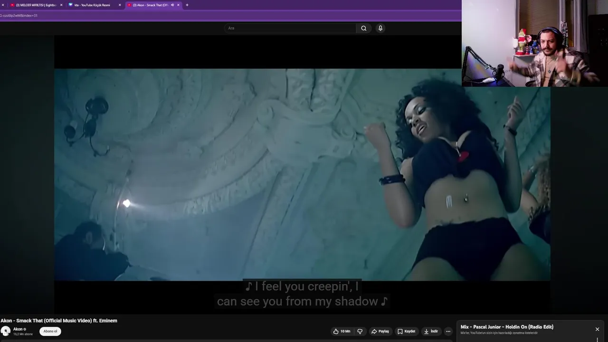Screen dimensions: 608x342
Task: Open a new browser tab
Action: 187,5
